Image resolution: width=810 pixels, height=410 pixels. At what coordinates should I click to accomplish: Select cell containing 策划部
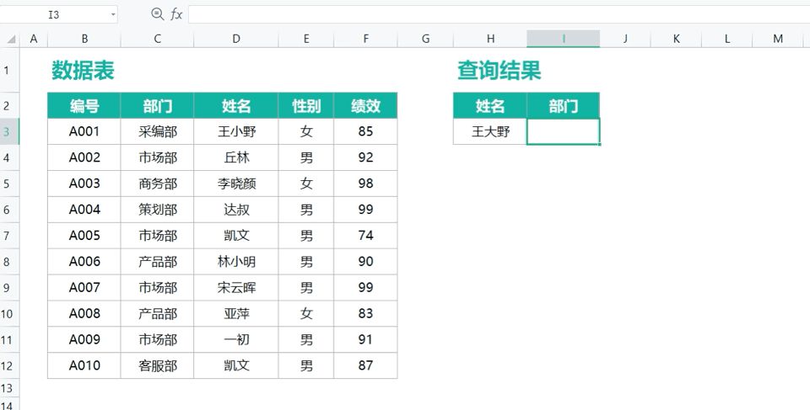click(x=158, y=210)
